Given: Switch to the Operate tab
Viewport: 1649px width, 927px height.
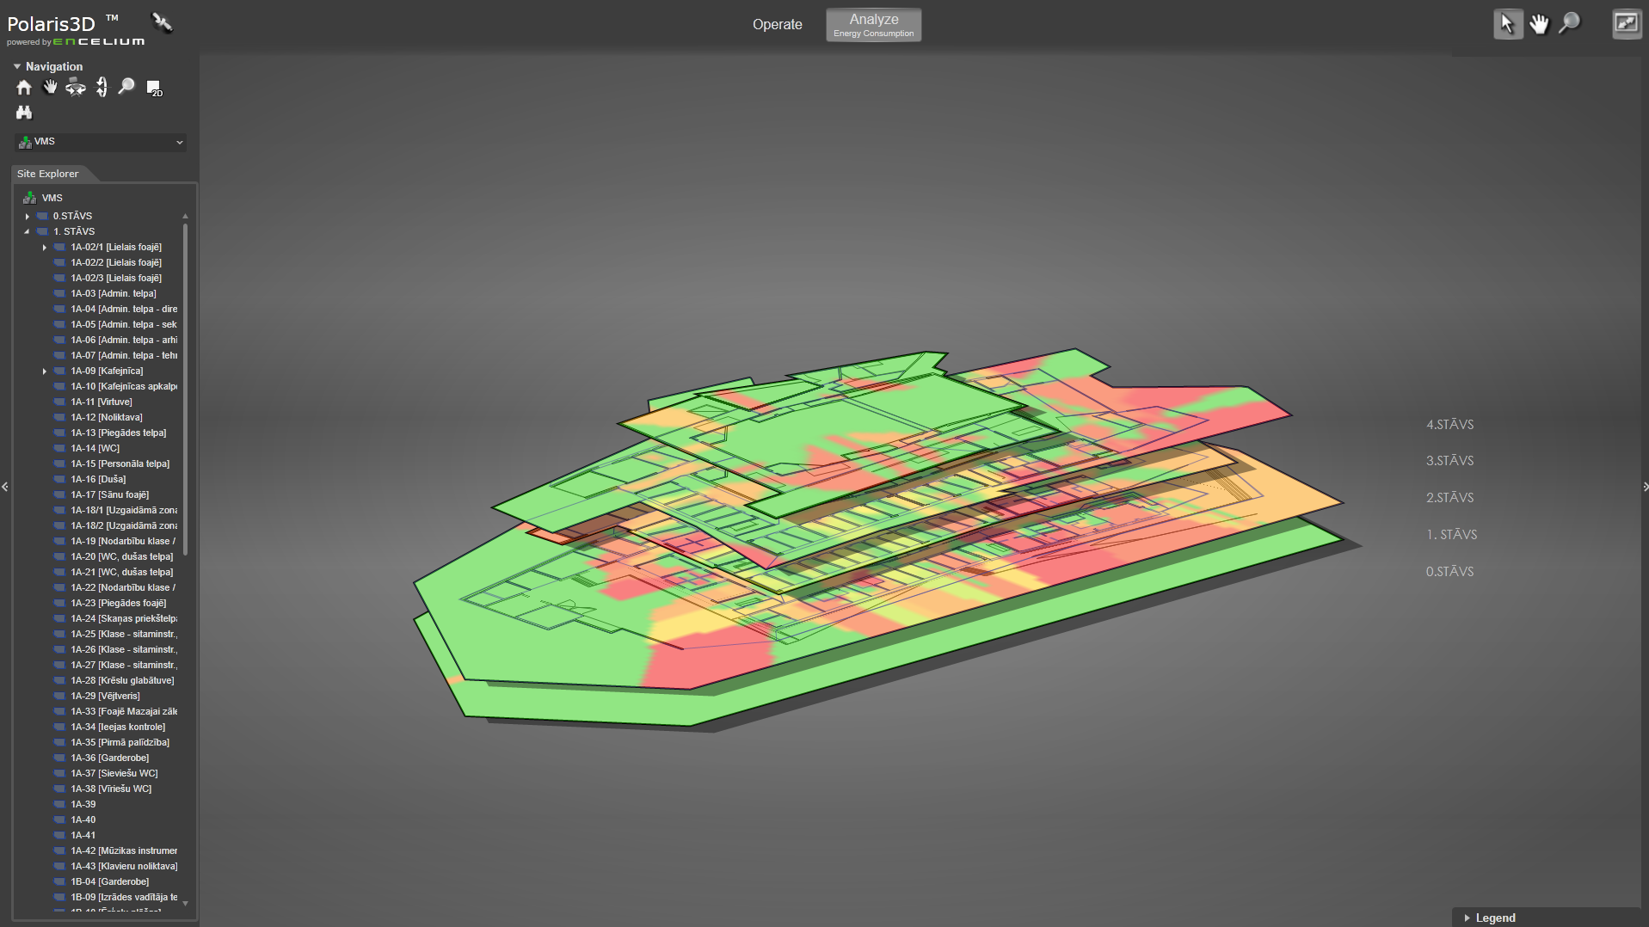Looking at the screenshot, I should click(777, 25).
